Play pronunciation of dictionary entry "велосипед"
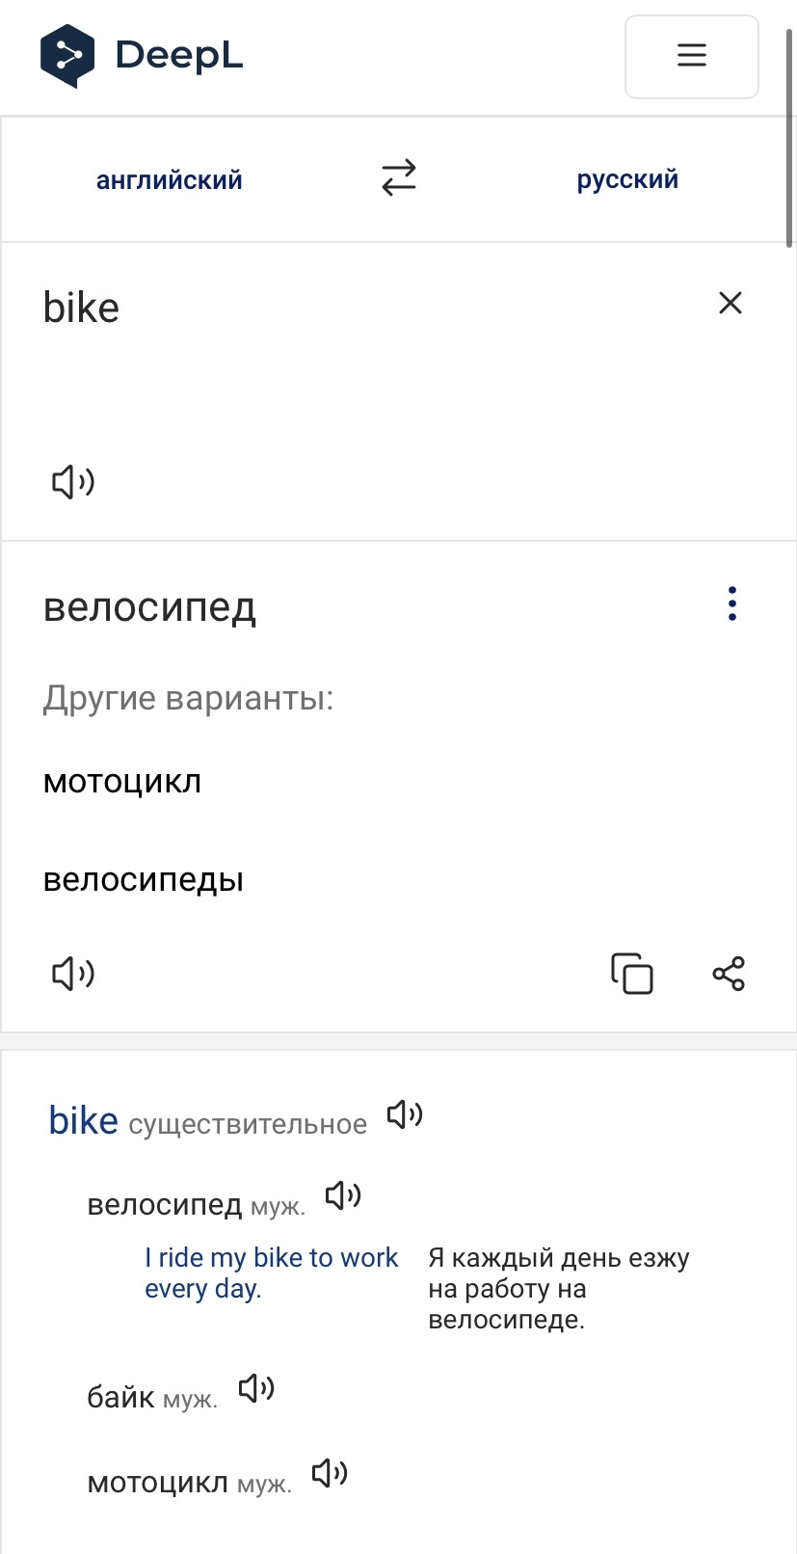The width and height of the screenshot is (797, 1554). point(343,1196)
